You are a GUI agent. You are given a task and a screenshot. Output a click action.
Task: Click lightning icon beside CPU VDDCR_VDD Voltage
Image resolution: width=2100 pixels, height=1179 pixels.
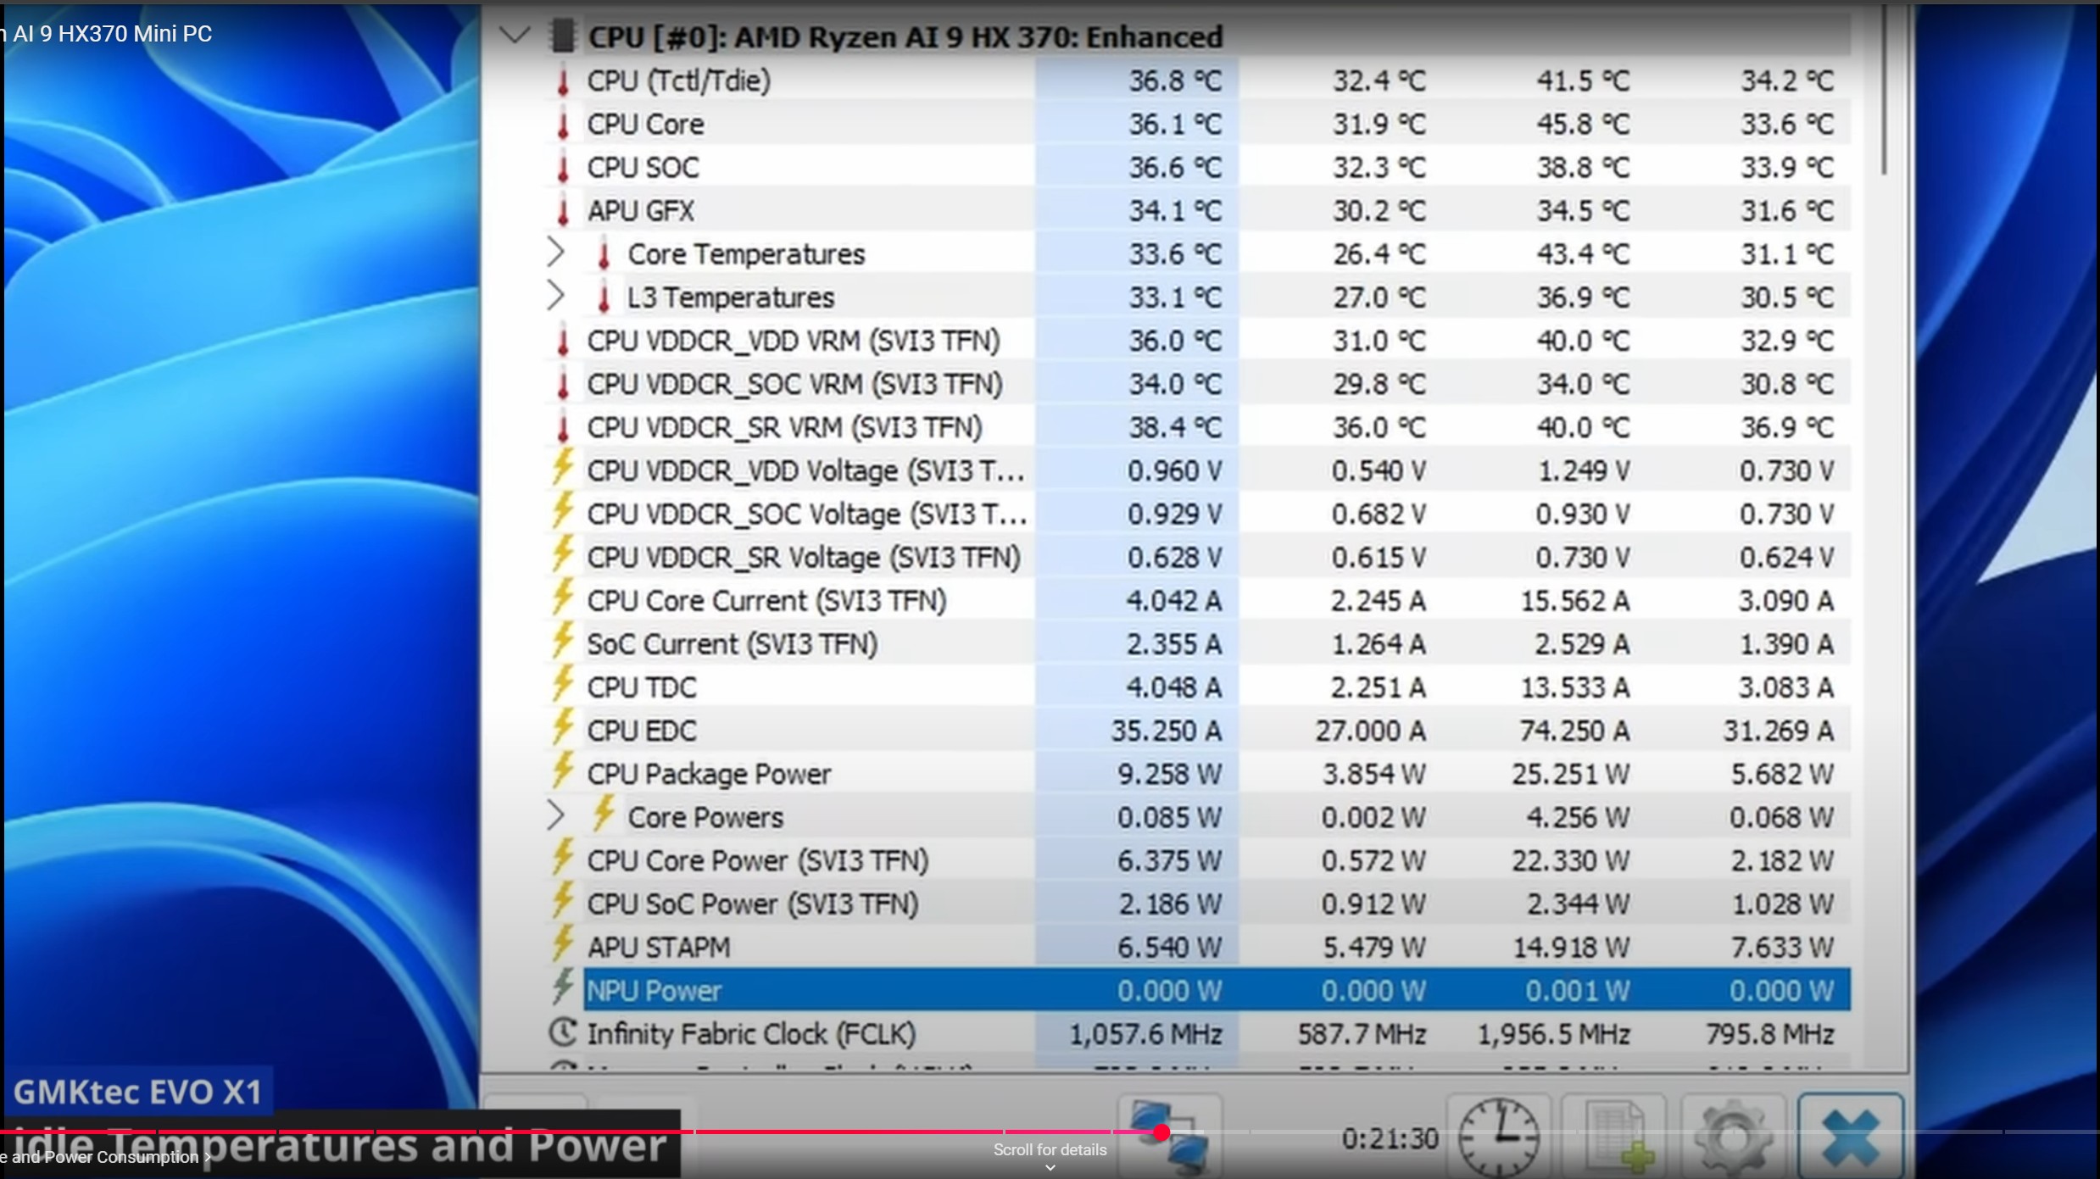tap(563, 467)
